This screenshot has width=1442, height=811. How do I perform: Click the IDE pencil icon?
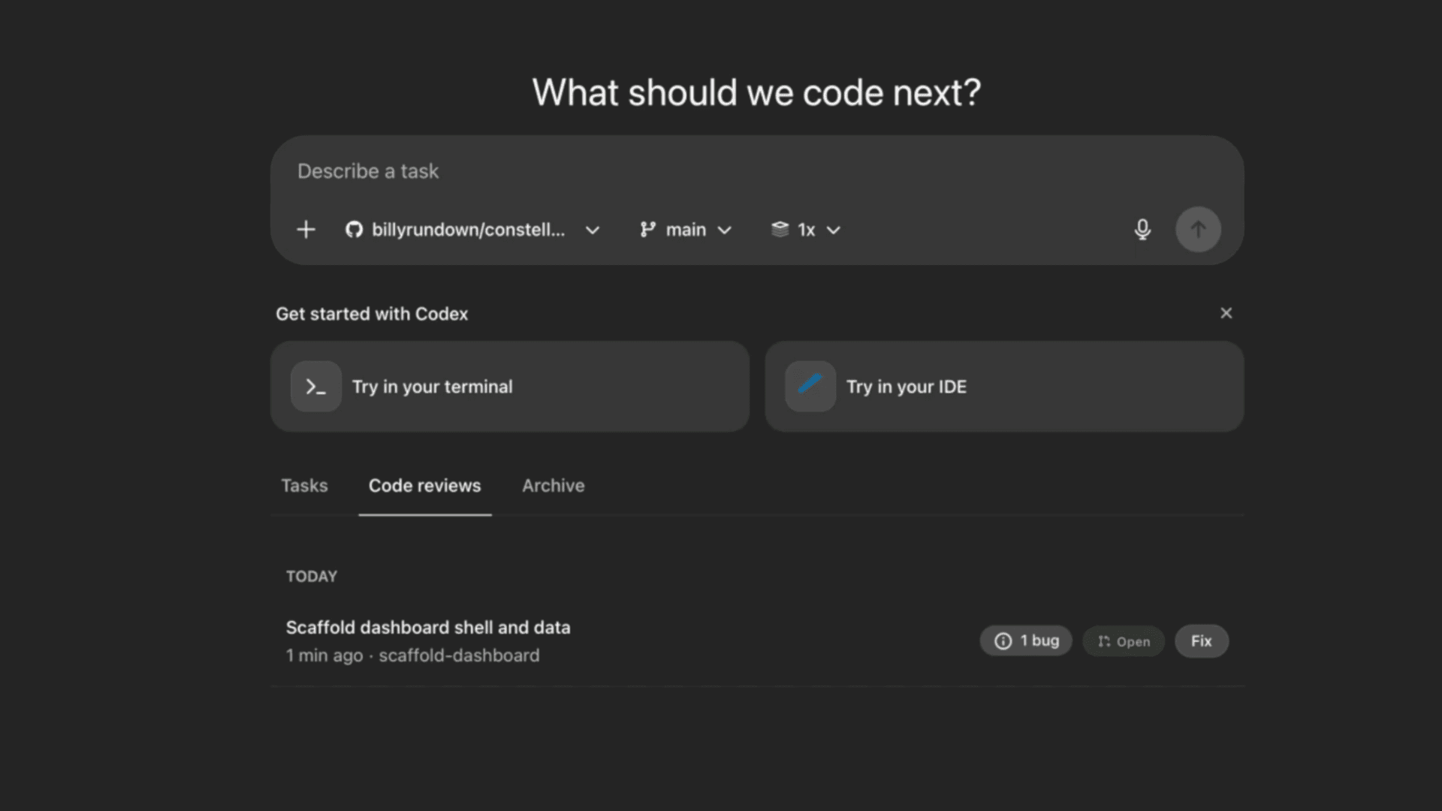[x=810, y=386]
